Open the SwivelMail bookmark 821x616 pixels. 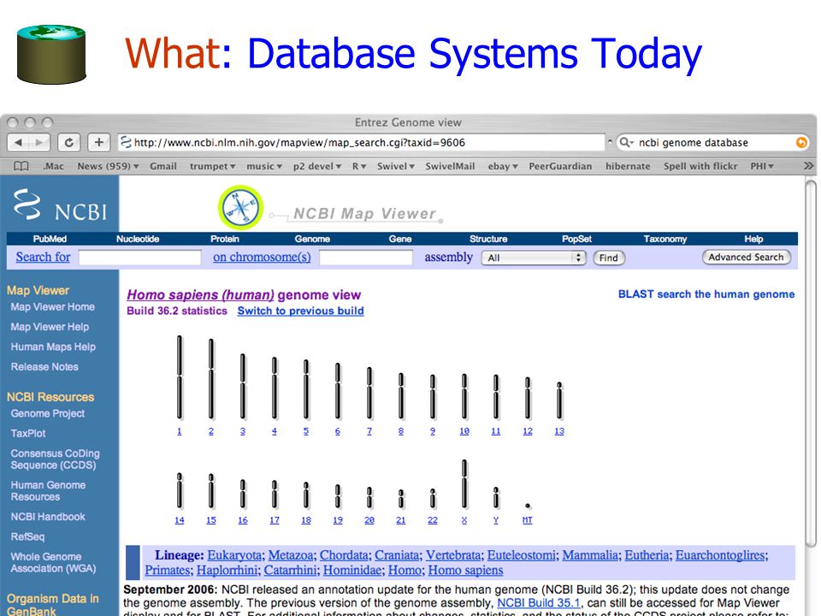[450, 166]
